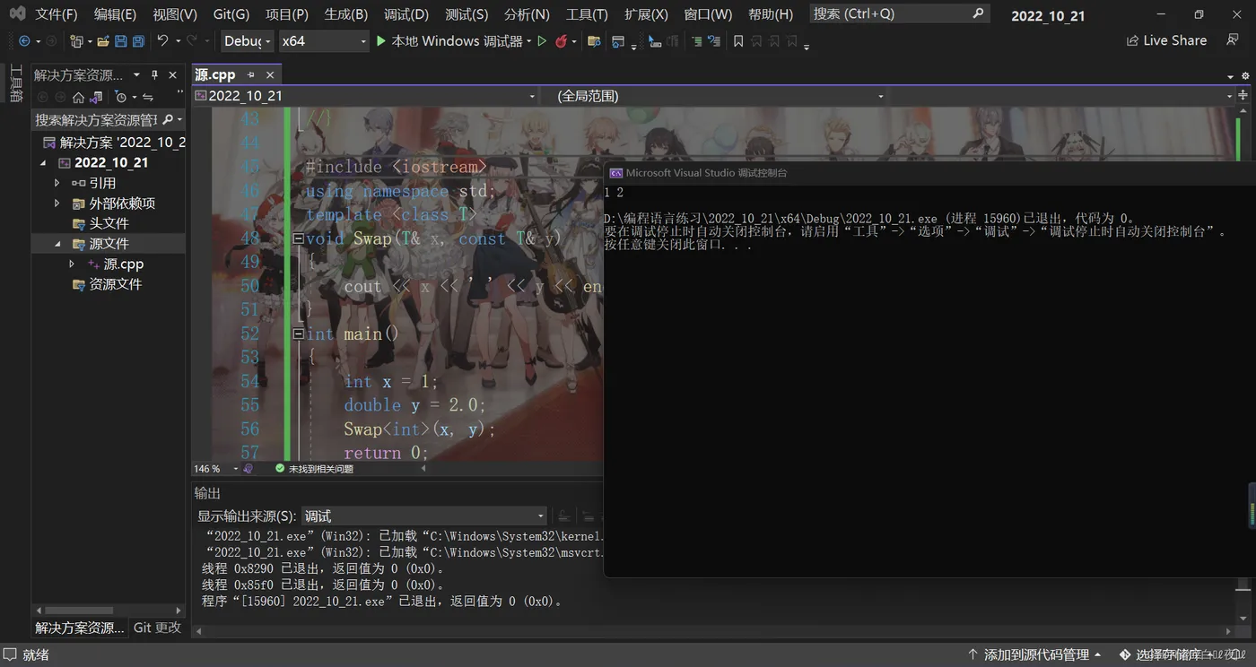
Task: Click the Visual Studio logo icon
Action: (17, 14)
